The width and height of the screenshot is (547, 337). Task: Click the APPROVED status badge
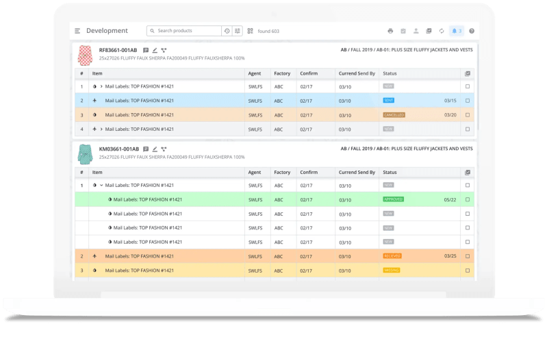[394, 199]
